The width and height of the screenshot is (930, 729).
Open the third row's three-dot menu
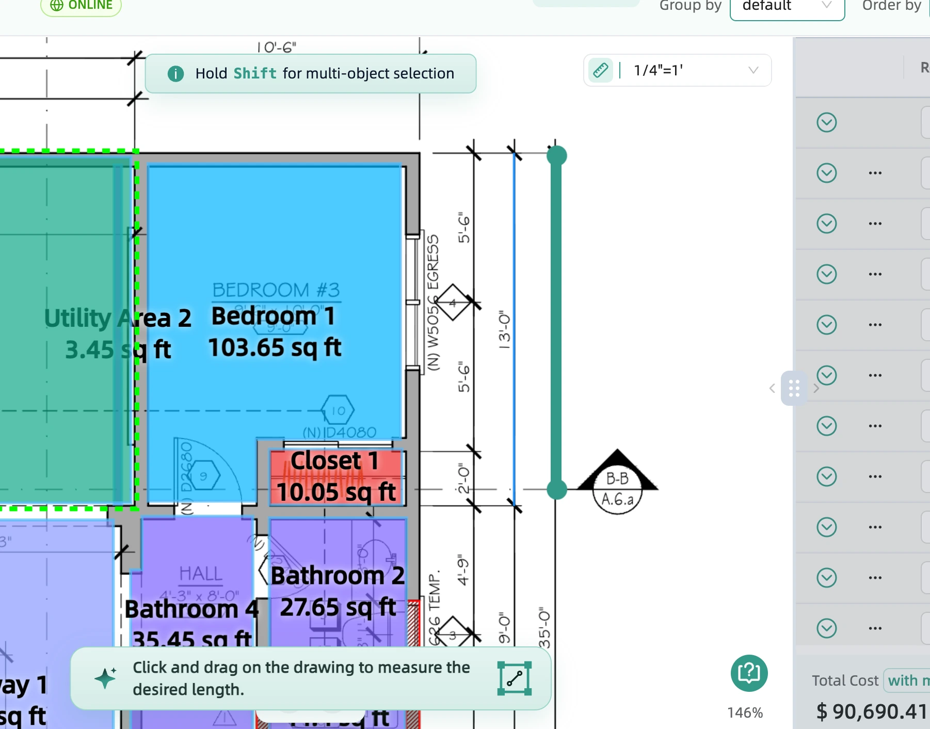click(x=875, y=224)
